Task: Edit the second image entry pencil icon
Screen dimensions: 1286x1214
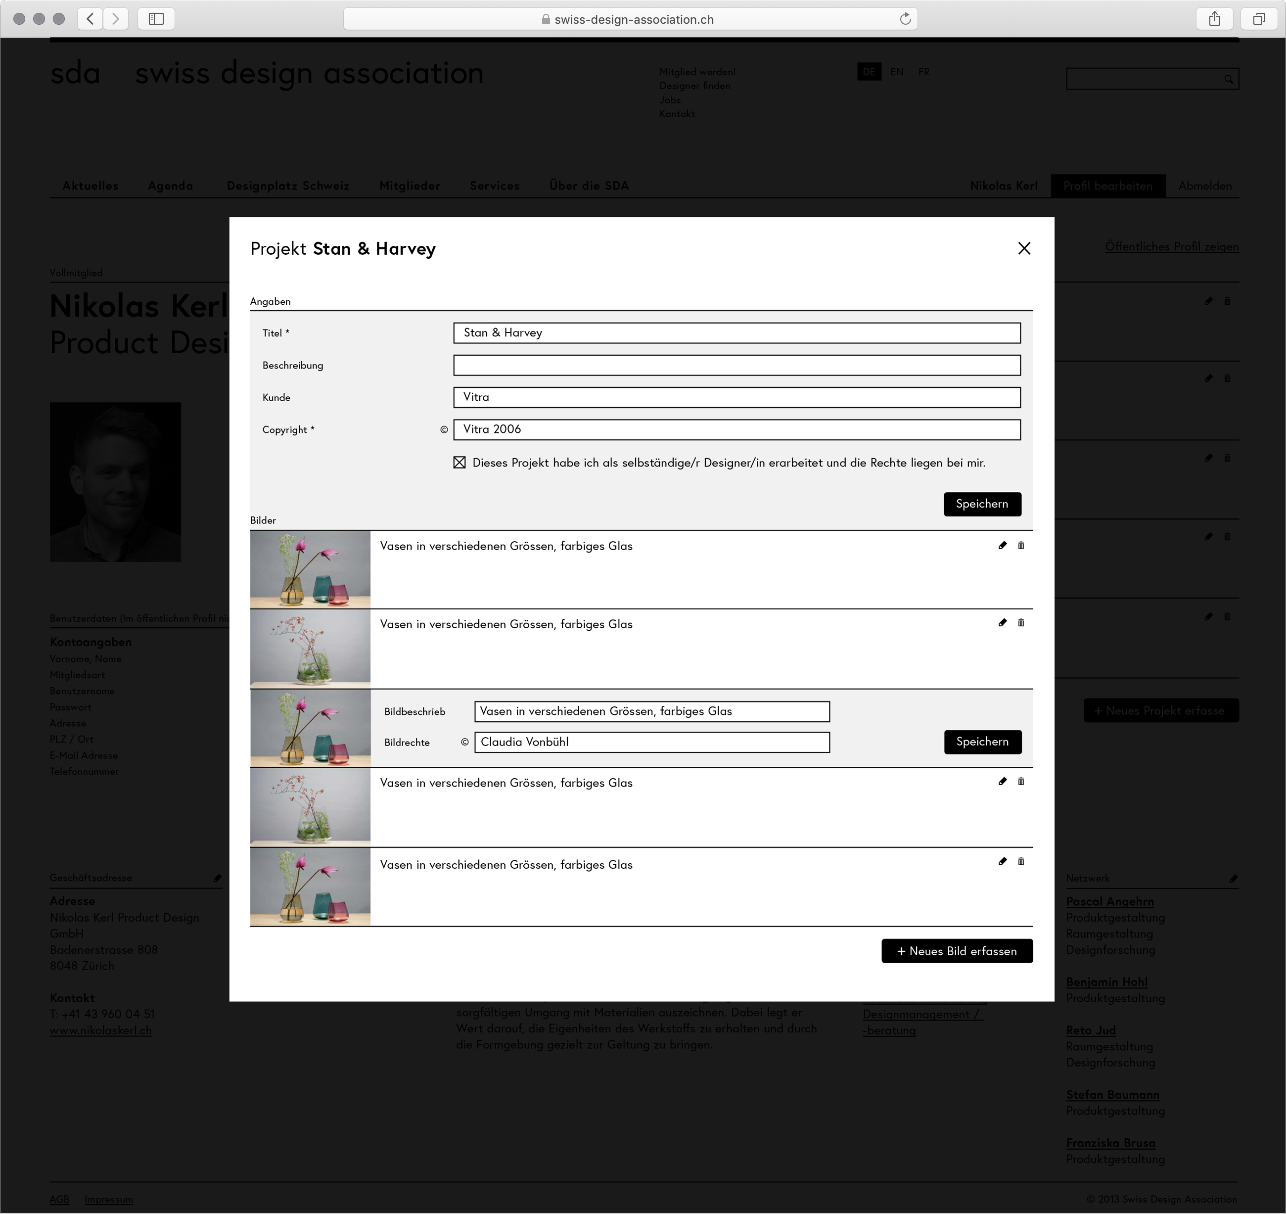Action: click(x=1002, y=622)
